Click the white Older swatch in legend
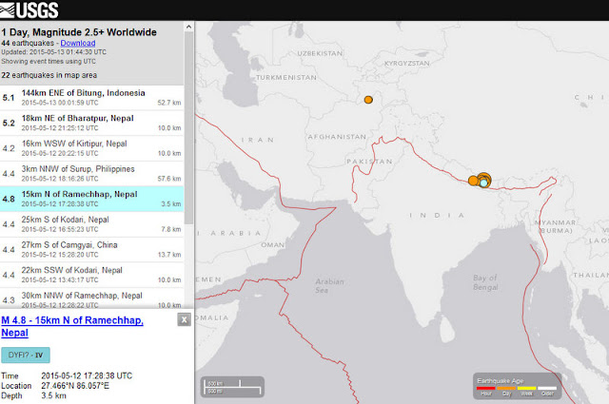The height and width of the screenshot is (404, 609). [x=547, y=388]
